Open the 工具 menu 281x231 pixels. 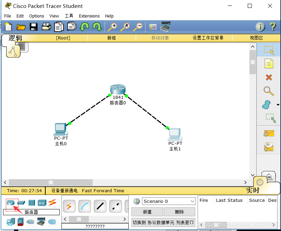pyautogui.click(x=69, y=16)
